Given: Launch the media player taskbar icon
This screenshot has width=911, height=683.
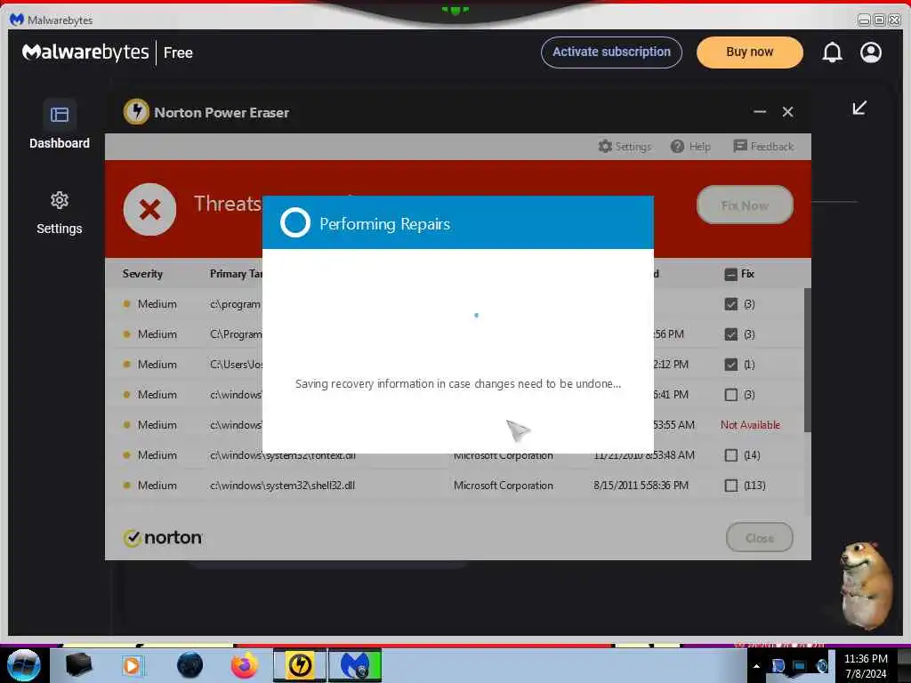Looking at the screenshot, I should (x=132, y=665).
